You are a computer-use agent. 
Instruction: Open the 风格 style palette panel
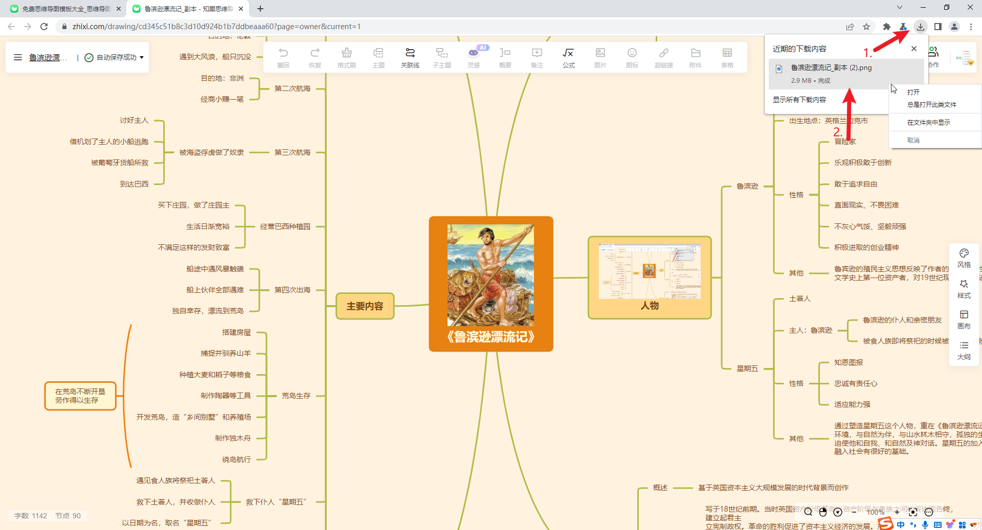tap(964, 258)
